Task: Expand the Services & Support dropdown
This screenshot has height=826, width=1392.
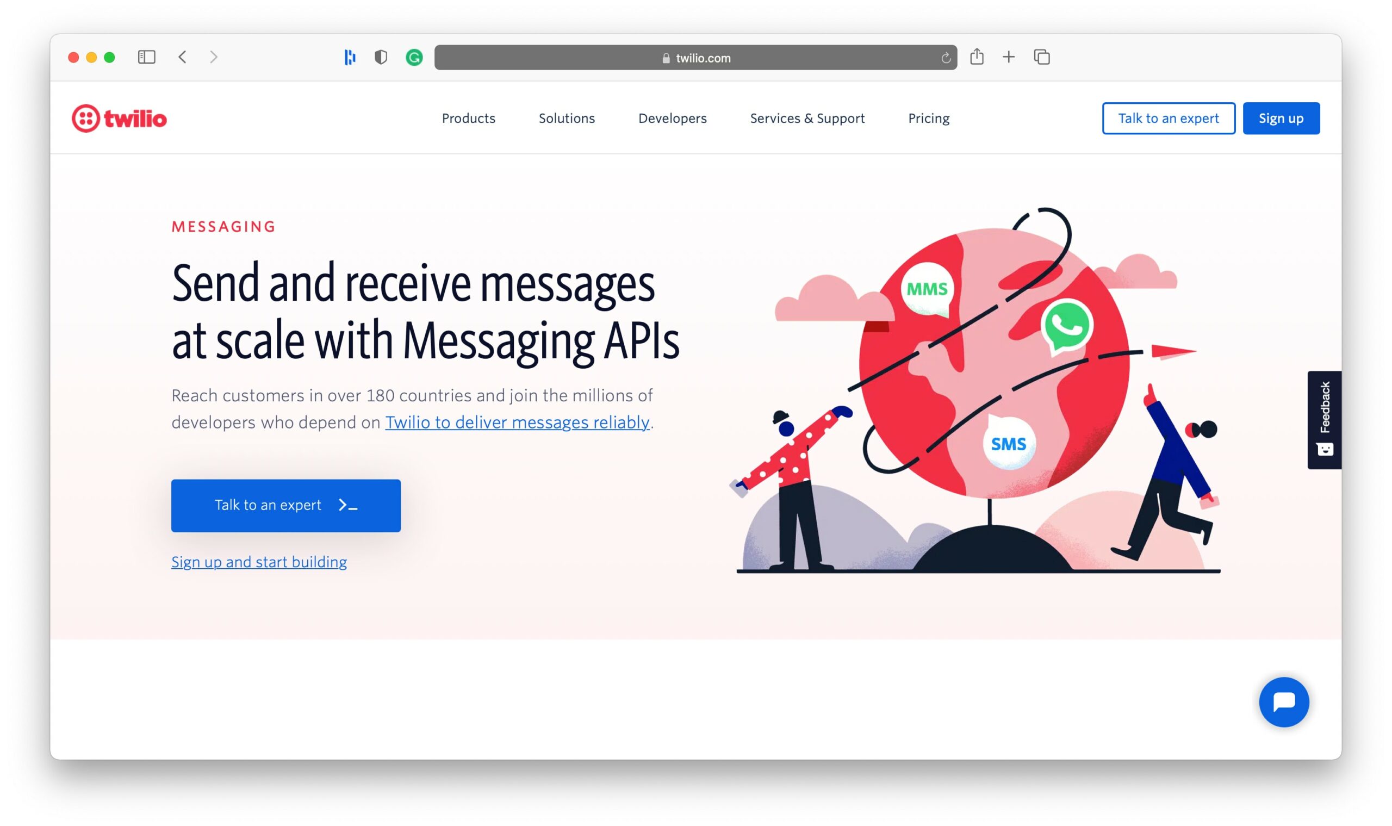Action: [x=807, y=118]
